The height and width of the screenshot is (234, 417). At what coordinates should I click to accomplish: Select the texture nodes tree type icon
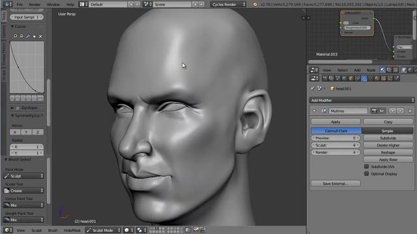[395, 70]
